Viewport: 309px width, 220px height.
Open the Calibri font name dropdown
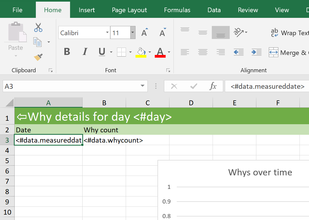pyautogui.click(x=107, y=32)
